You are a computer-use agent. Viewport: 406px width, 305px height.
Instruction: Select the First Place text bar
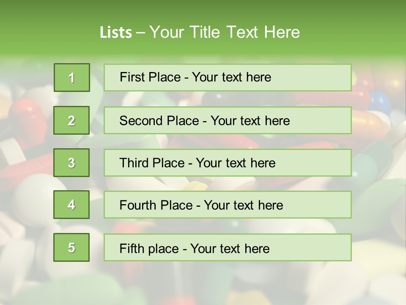228,78
